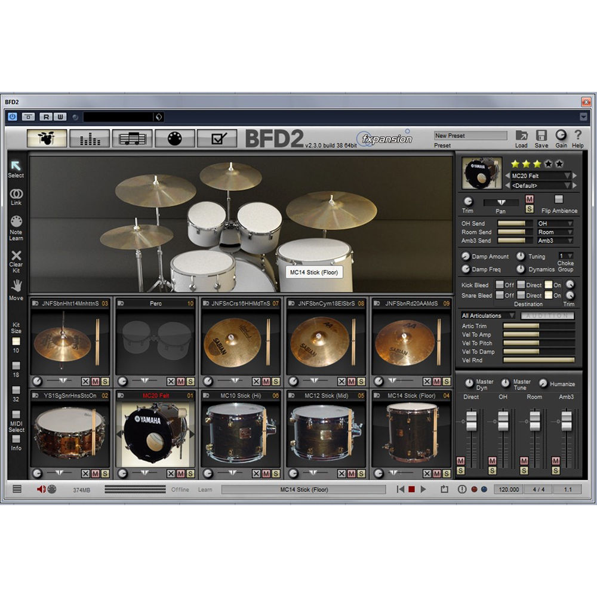Click the host power button icon

point(13,116)
